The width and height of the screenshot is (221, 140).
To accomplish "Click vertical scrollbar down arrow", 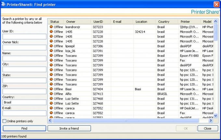I will click(x=215, y=116).
